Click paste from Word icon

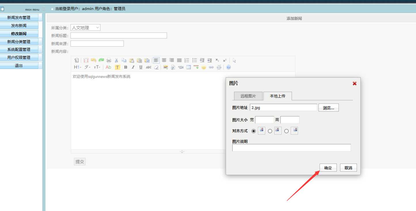coord(147,60)
